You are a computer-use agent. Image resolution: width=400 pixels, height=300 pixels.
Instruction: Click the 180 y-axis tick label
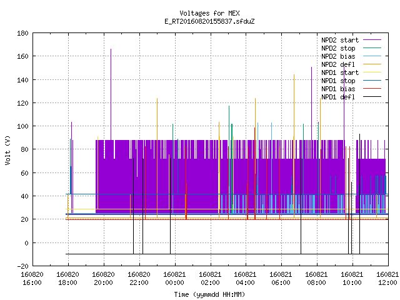[22, 33]
